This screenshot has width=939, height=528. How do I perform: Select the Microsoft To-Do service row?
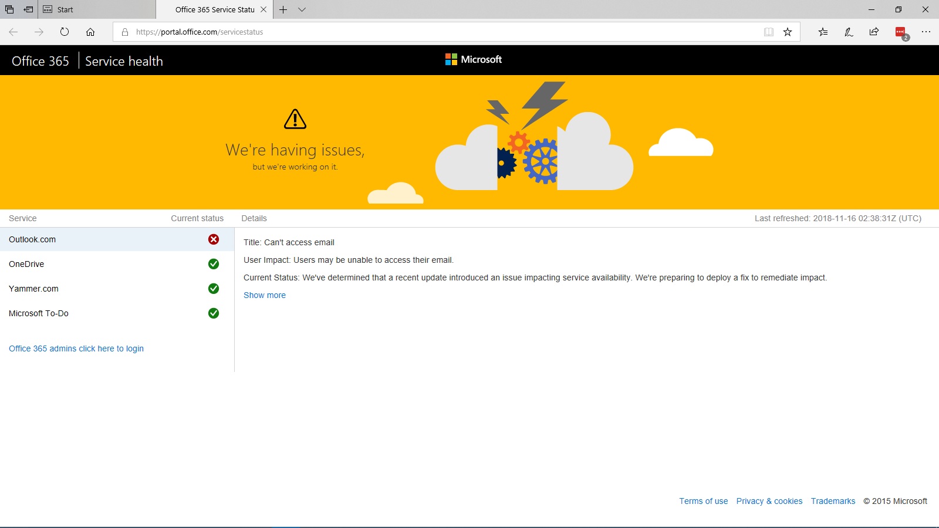point(117,313)
